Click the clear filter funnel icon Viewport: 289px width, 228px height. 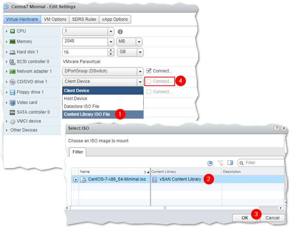(220, 163)
